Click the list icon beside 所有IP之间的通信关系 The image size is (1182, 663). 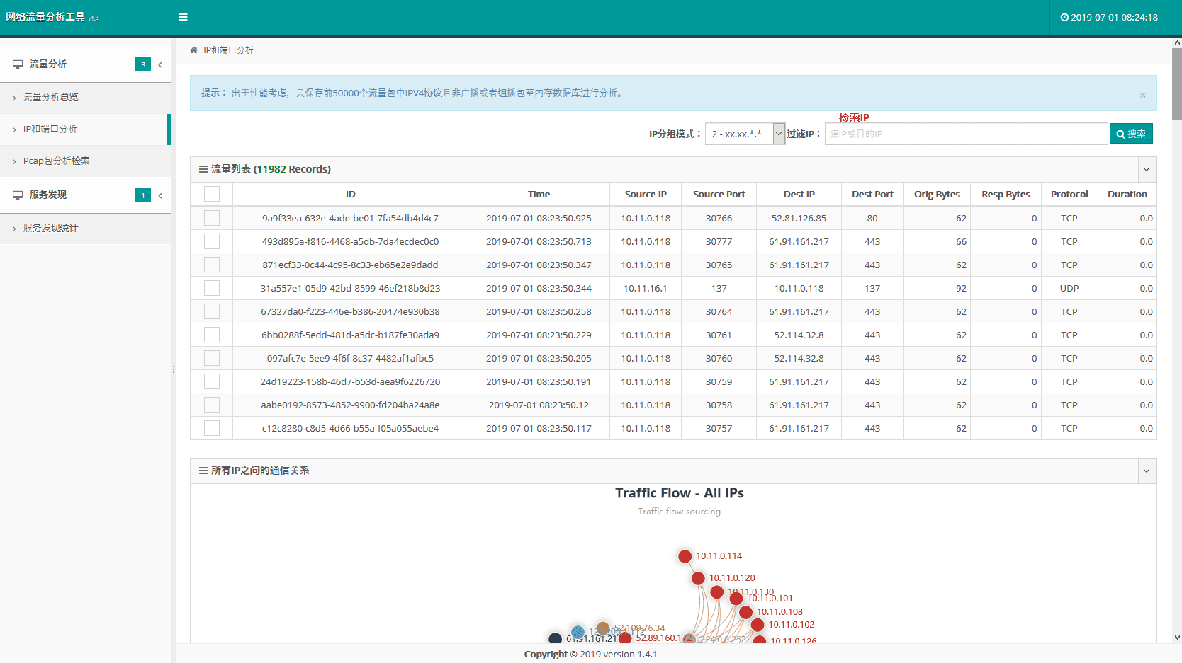(203, 471)
